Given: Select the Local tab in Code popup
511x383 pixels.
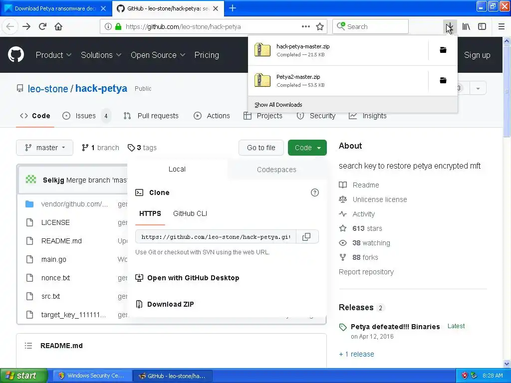Looking at the screenshot, I should pyautogui.click(x=177, y=170).
